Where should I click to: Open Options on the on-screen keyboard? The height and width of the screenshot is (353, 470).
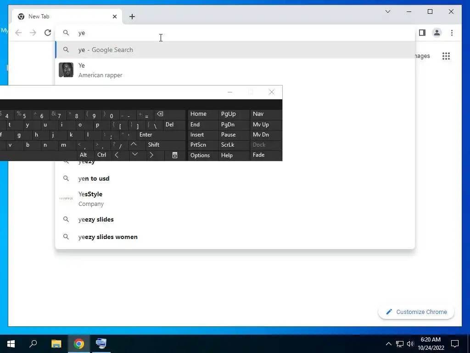coord(203,155)
